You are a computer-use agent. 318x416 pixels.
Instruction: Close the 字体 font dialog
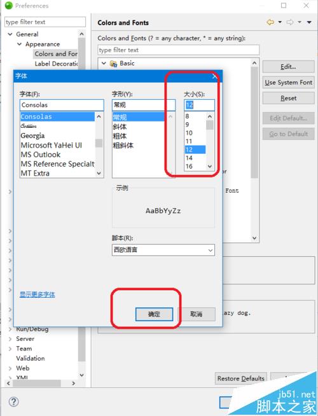pyautogui.click(x=214, y=76)
